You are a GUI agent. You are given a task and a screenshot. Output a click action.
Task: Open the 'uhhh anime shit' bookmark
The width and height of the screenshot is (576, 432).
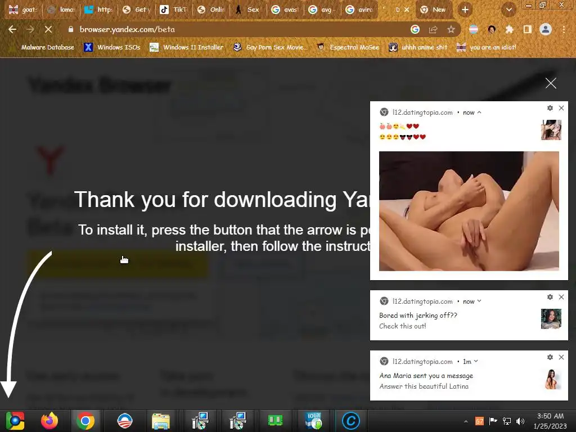click(418, 47)
